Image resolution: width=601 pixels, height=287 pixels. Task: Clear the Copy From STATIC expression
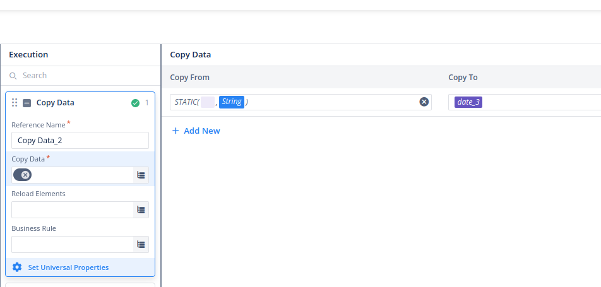424,102
